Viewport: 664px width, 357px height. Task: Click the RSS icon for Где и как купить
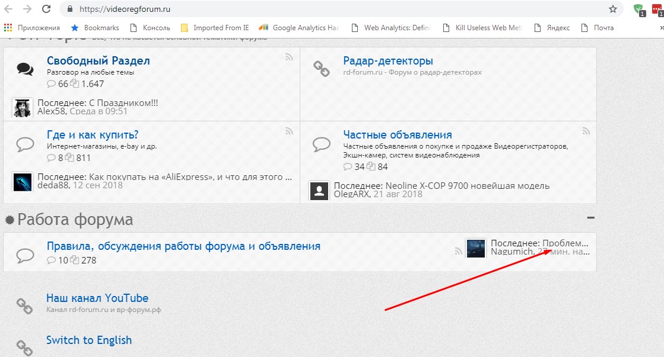click(289, 131)
